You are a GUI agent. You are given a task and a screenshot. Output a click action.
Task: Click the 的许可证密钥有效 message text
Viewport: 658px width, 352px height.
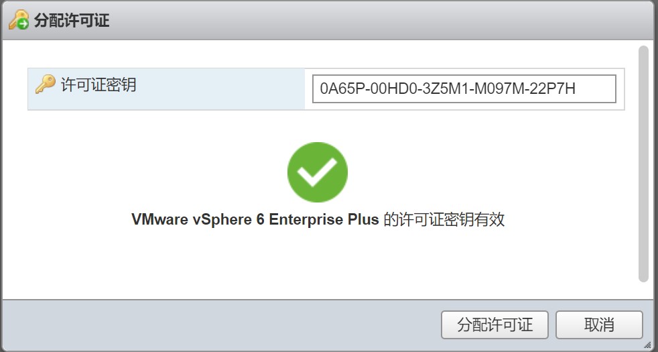444,220
